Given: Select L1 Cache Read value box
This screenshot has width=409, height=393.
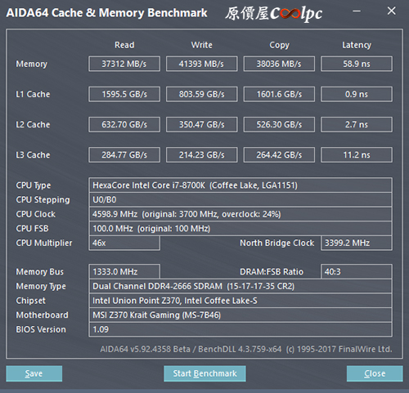Looking at the screenshot, I should click(x=124, y=94).
